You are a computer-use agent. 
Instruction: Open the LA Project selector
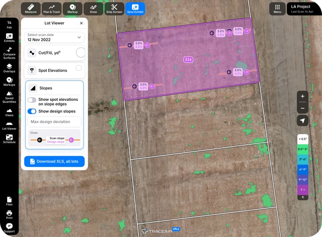303,9
